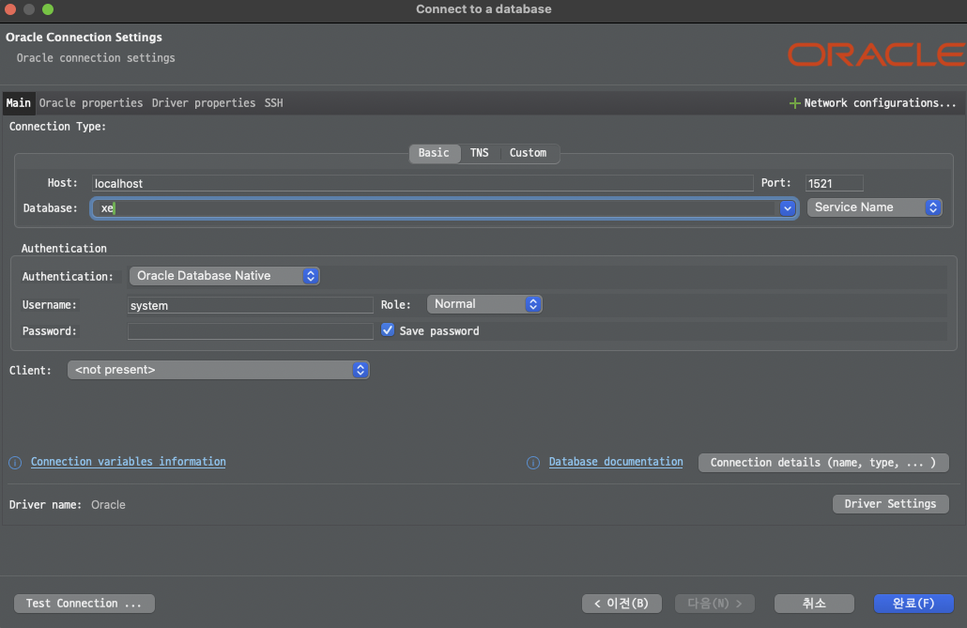Open the Authentication method dropdown
The width and height of the screenshot is (967, 628).
[x=224, y=276]
